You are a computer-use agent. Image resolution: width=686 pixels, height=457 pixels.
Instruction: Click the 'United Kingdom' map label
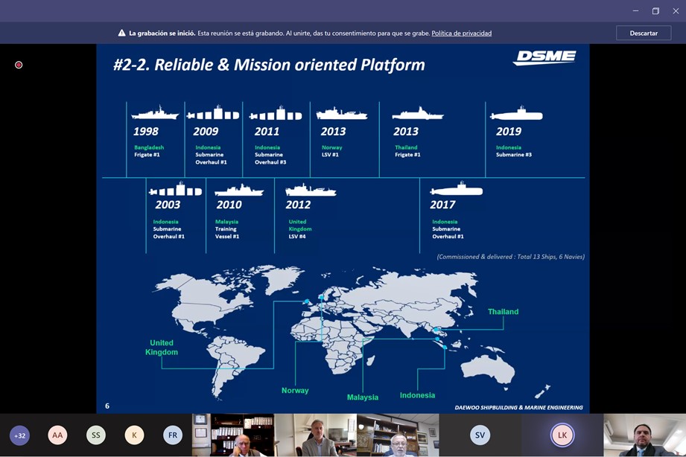pyautogui.click(x=162, y=348)
